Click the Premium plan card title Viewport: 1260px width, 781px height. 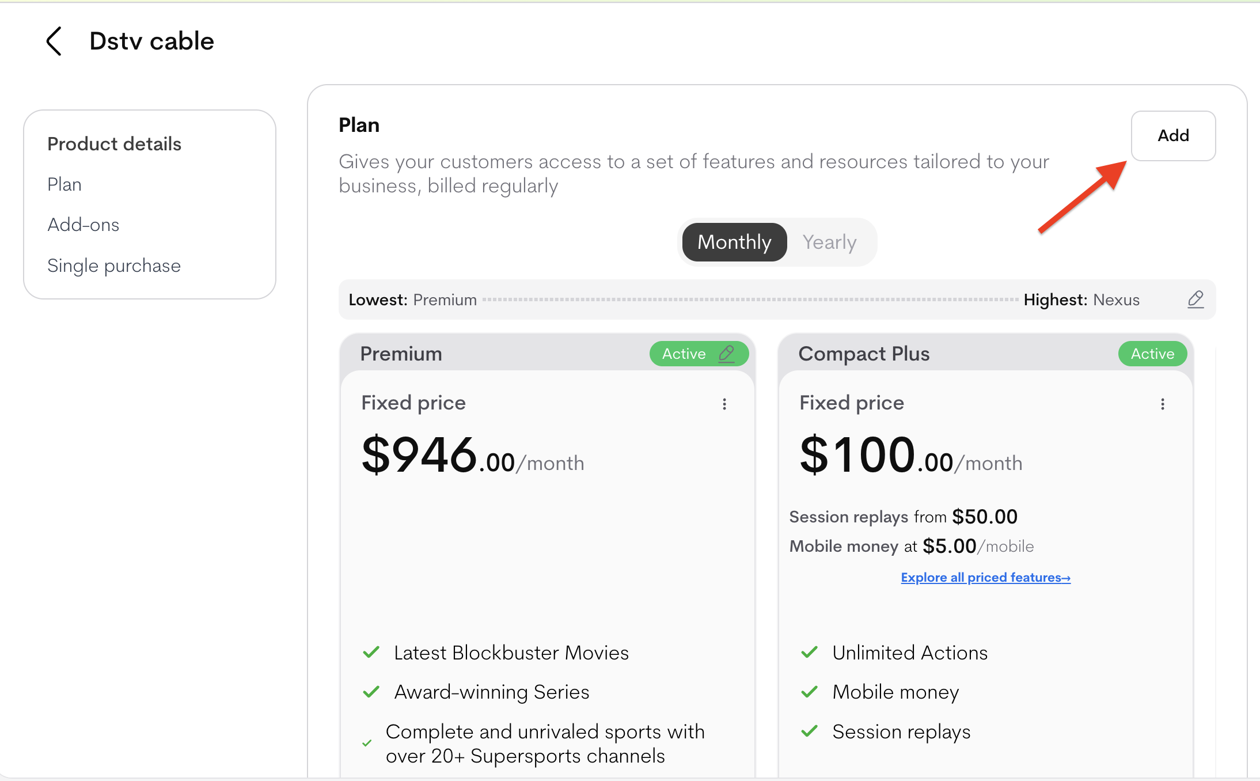[x=401, y=354]
